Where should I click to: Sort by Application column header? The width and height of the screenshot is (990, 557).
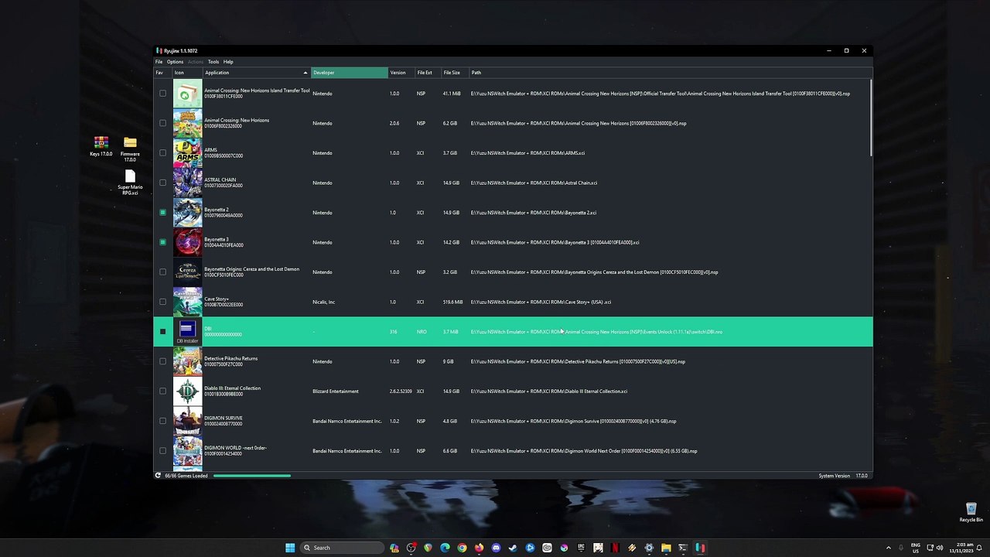pos(256,73)
